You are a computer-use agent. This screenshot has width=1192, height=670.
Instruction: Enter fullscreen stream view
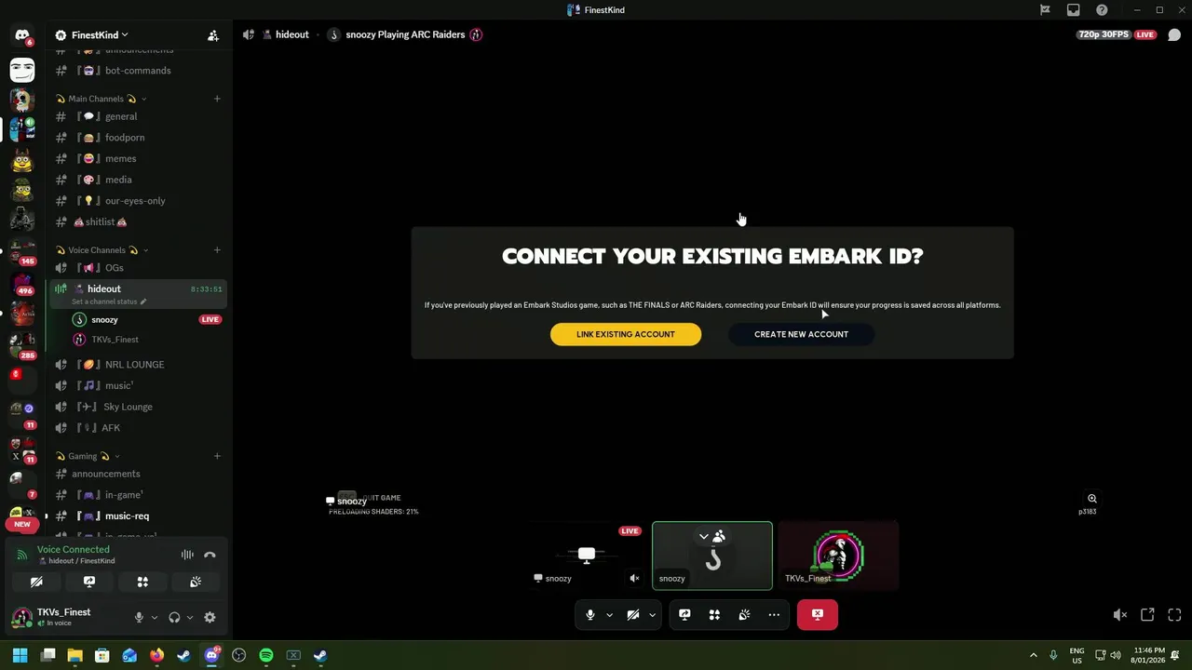tap(1174, 614)
